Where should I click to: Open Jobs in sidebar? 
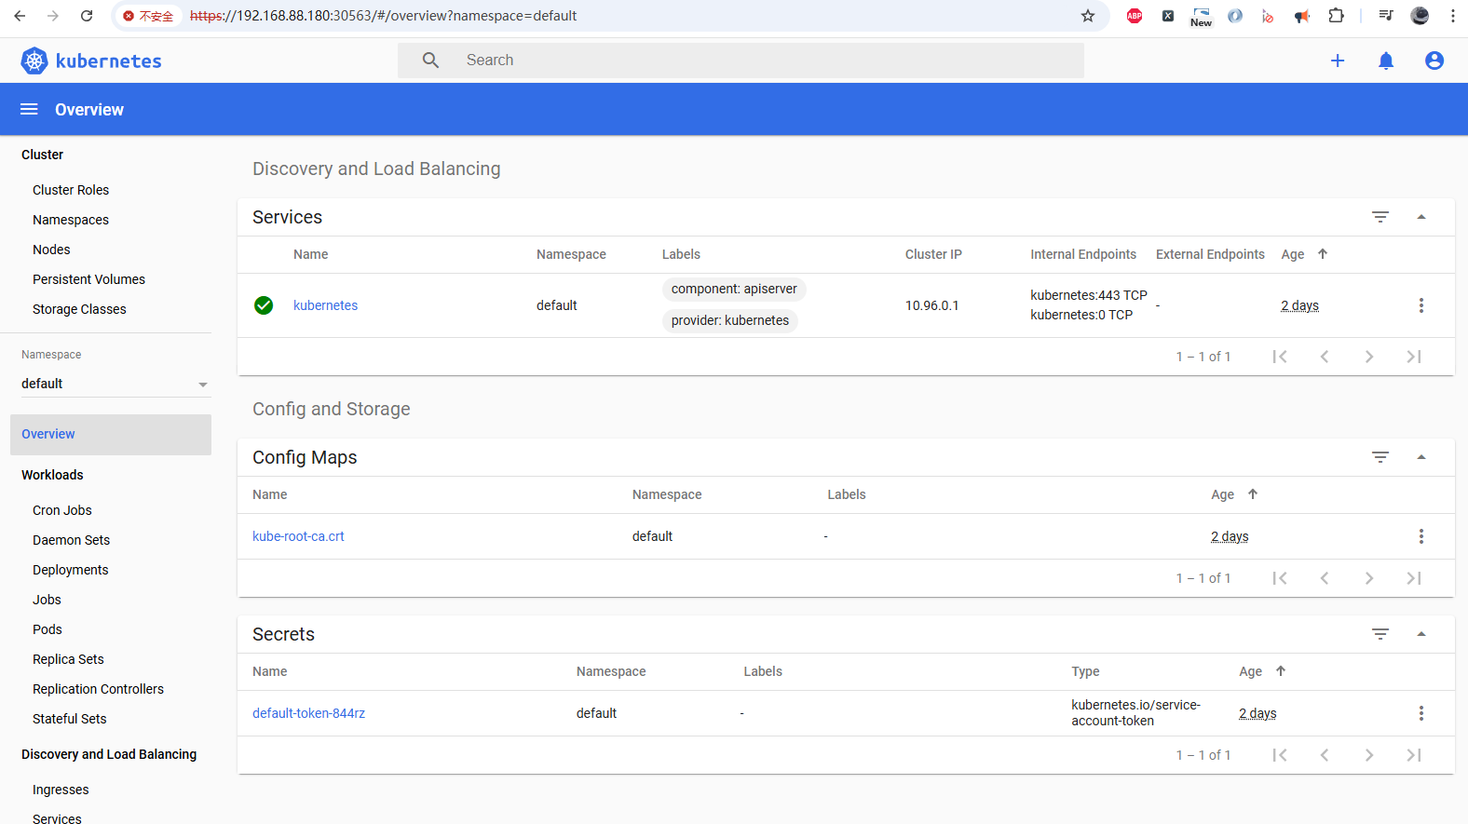click(x=47, y=600)
